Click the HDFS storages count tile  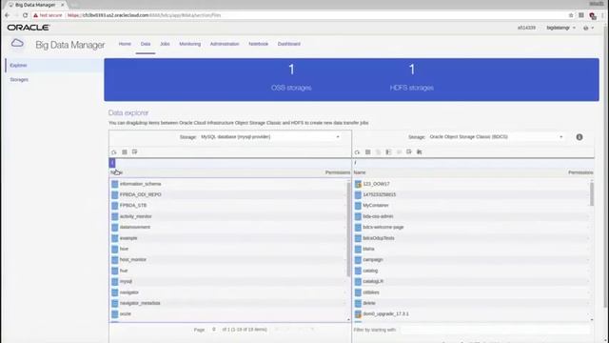(x=412, y=79)
